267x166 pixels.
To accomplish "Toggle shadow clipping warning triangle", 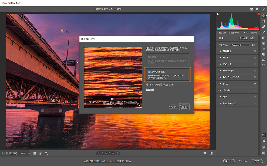I will pyautogui.click(x=218, y=14).
